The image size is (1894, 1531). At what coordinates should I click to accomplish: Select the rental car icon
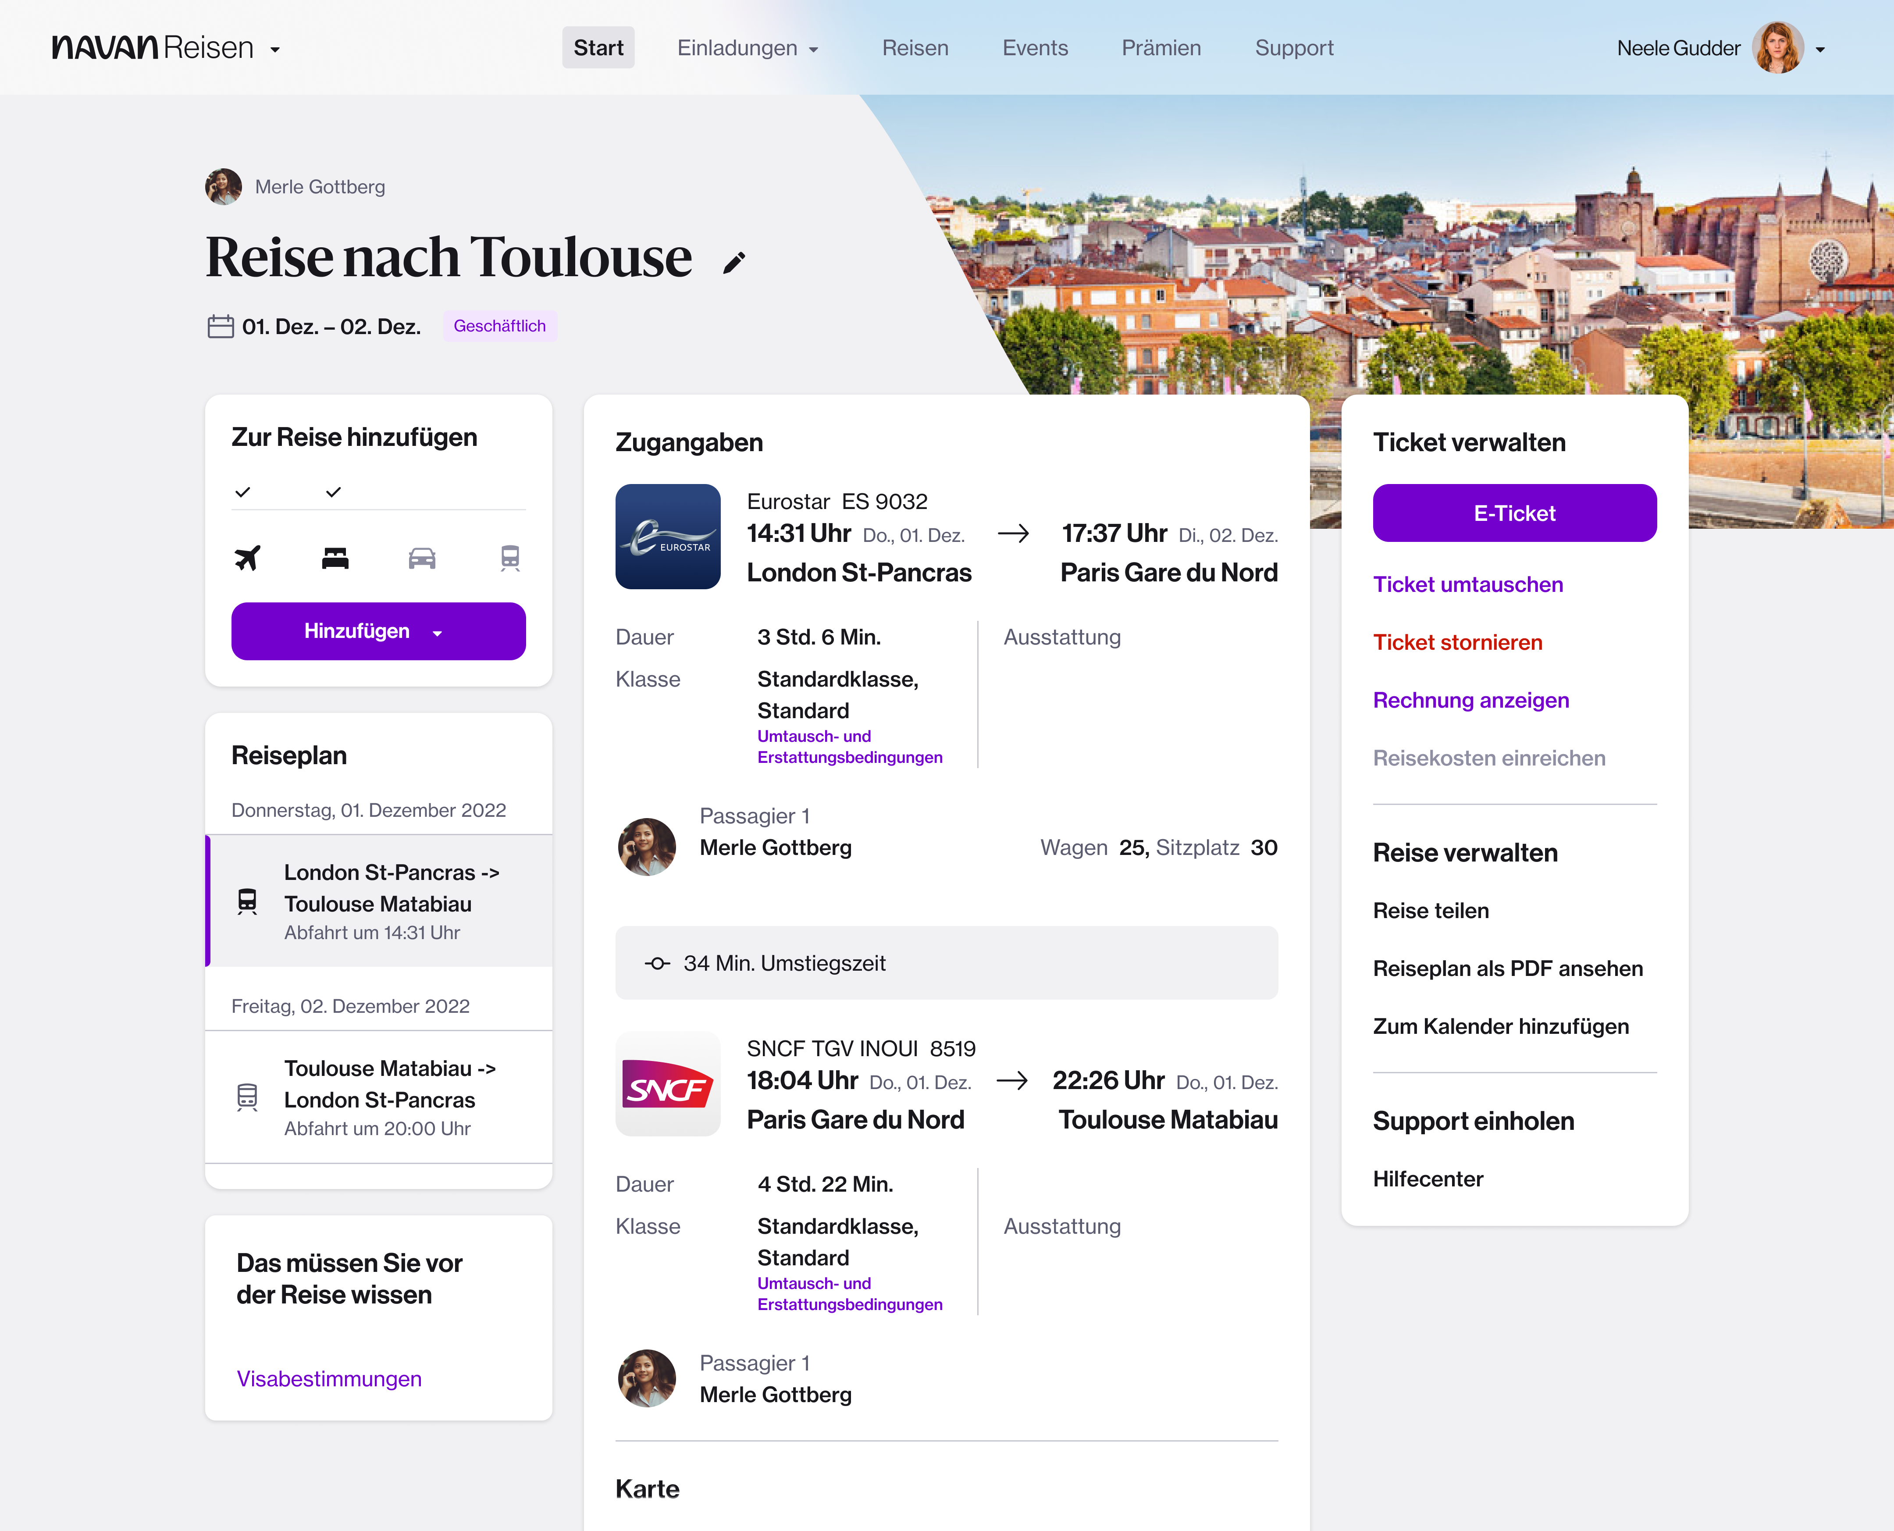[421, 557]
